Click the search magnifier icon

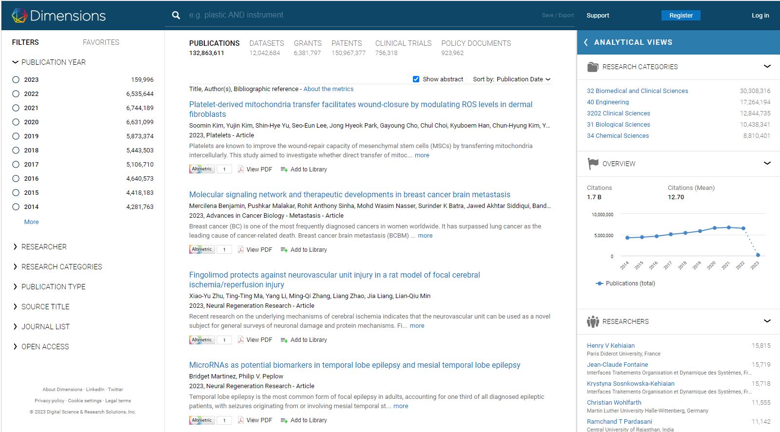coord(176,15)
